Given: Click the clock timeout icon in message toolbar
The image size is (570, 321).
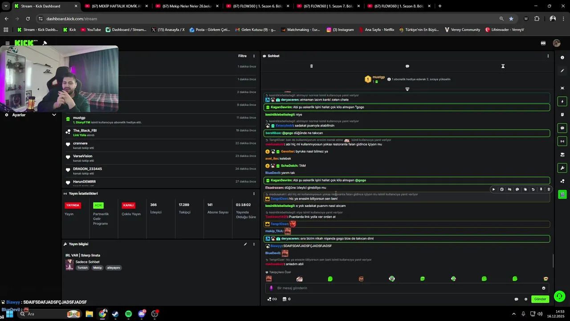Looking at the screenshot, I should (501, 189).
